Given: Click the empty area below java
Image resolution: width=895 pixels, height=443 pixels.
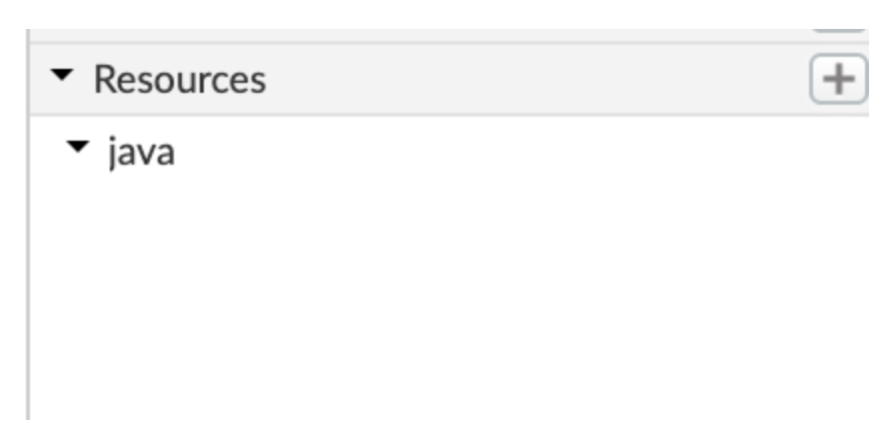Looking at the screenshot, I should (x=400, y=299).
